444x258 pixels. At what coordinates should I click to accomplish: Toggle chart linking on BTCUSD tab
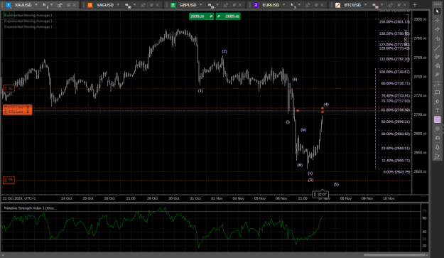coord(391,5)
